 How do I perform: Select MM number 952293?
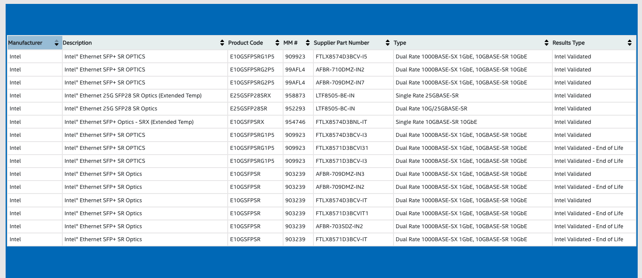point(295,108)
